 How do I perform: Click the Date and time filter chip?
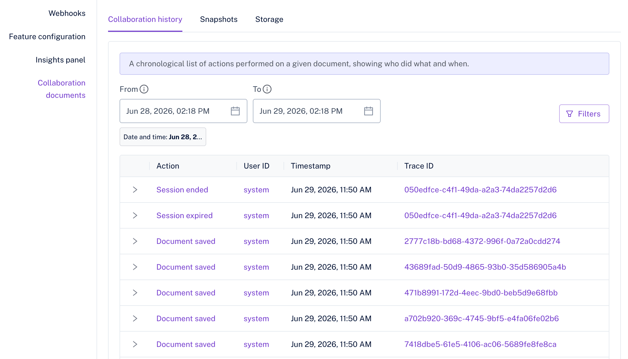pos(163,137)
